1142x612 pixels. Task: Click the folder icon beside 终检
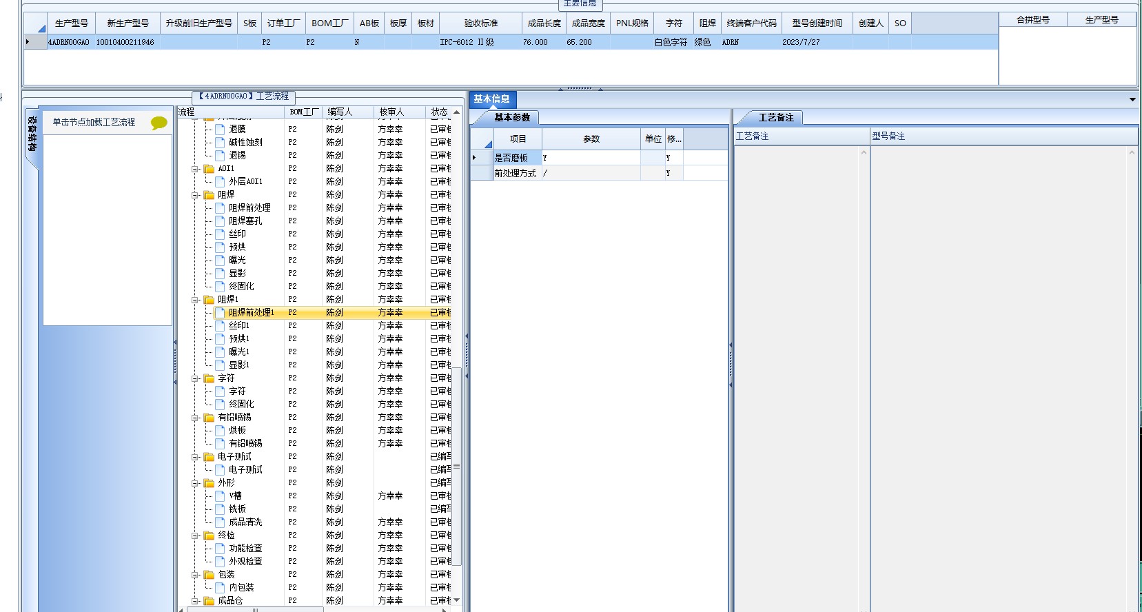tap(209, 535)
